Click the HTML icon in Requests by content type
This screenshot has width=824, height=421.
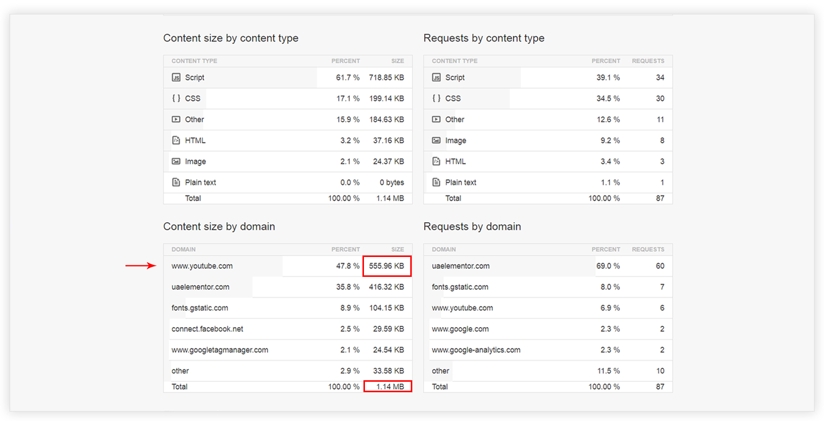pyautogui.click(x=436, y=162)
